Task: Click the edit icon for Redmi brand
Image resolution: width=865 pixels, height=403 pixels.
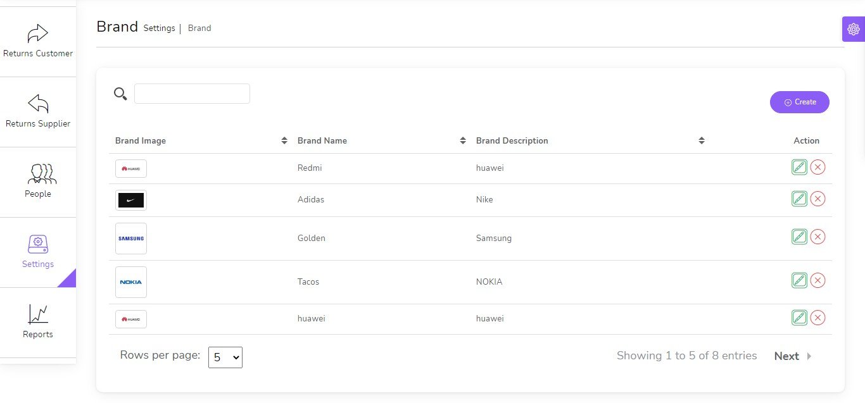Action: pyautogui.click(x=799, y=167)
